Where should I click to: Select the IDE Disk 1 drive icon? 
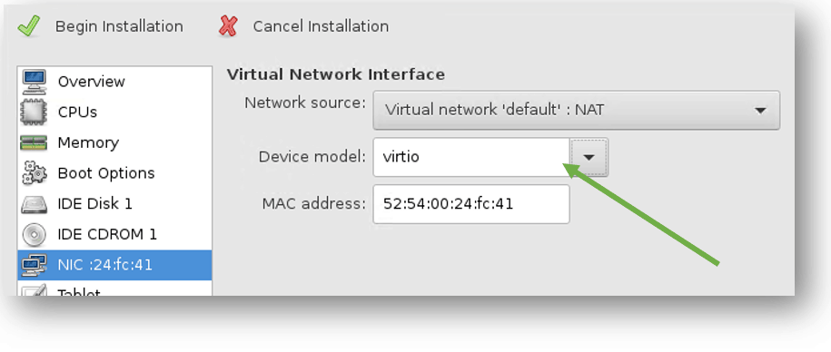[34, 204]
